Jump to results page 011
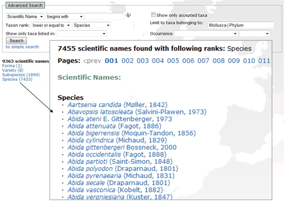This screenshot has width=284, height=202. (x=264, y=61)
